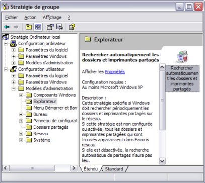Screen dimensions: 205x183
Task: Click the Stratégie de groupe title bar icon
Action: point(6,7)
